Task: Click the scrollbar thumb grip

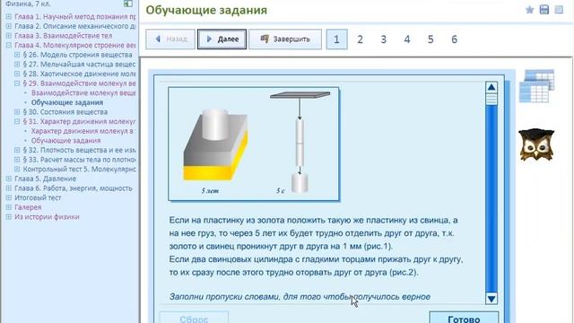Action: [491, 100]
